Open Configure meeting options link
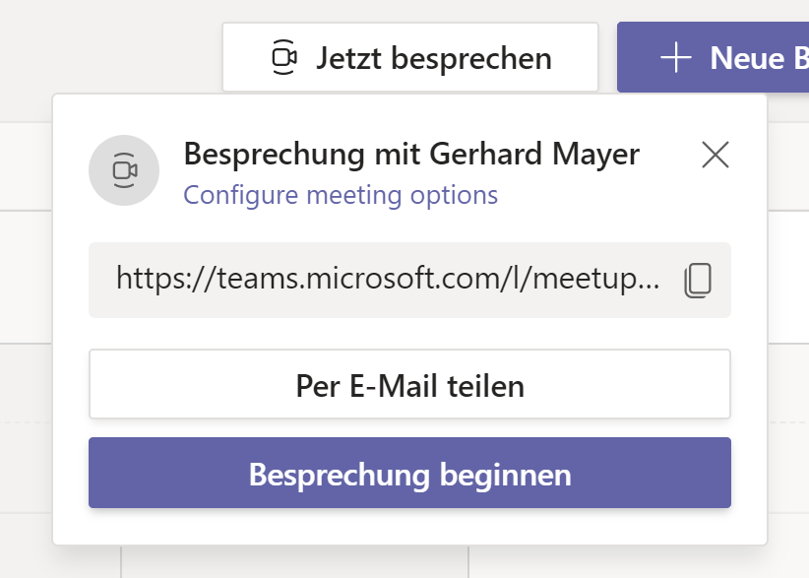This screenshot has width=809, height=578. coord(341,195)
